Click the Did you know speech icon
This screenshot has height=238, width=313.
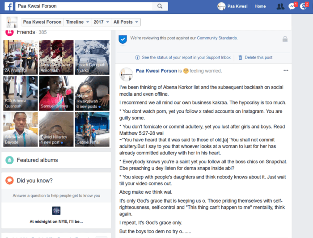pos(9,180)
